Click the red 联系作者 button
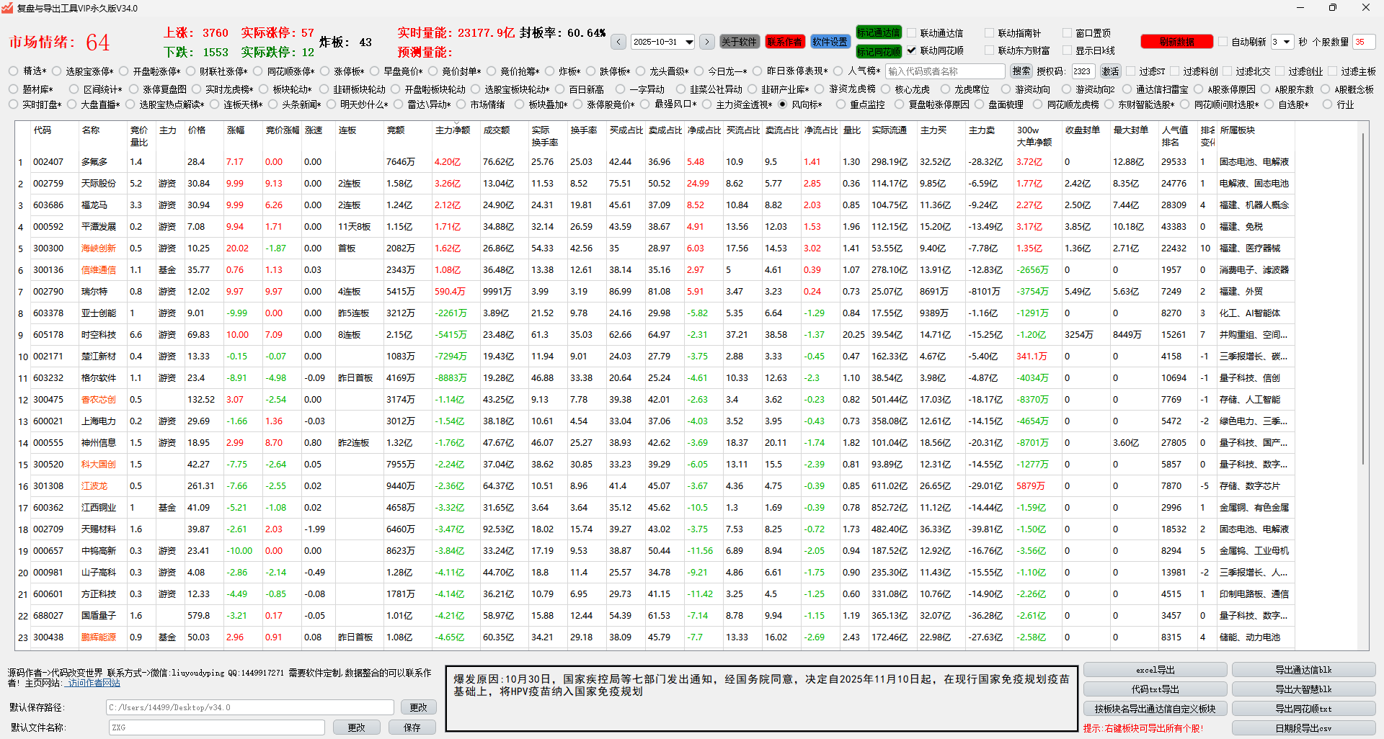 784,42
